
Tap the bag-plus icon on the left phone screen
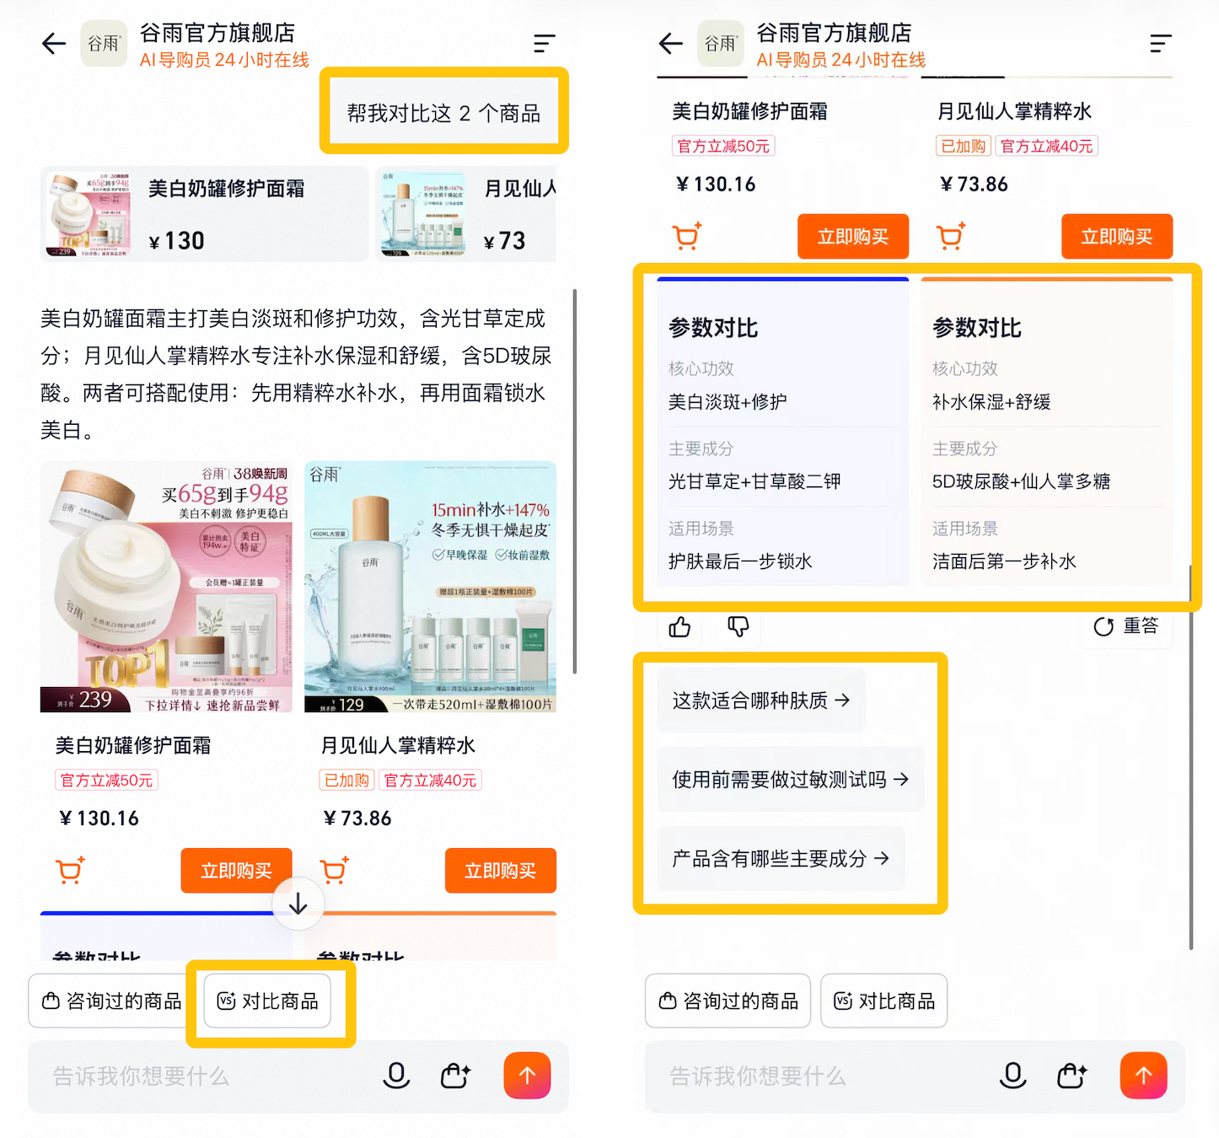pyautogui.click(x=455, y=1076)
